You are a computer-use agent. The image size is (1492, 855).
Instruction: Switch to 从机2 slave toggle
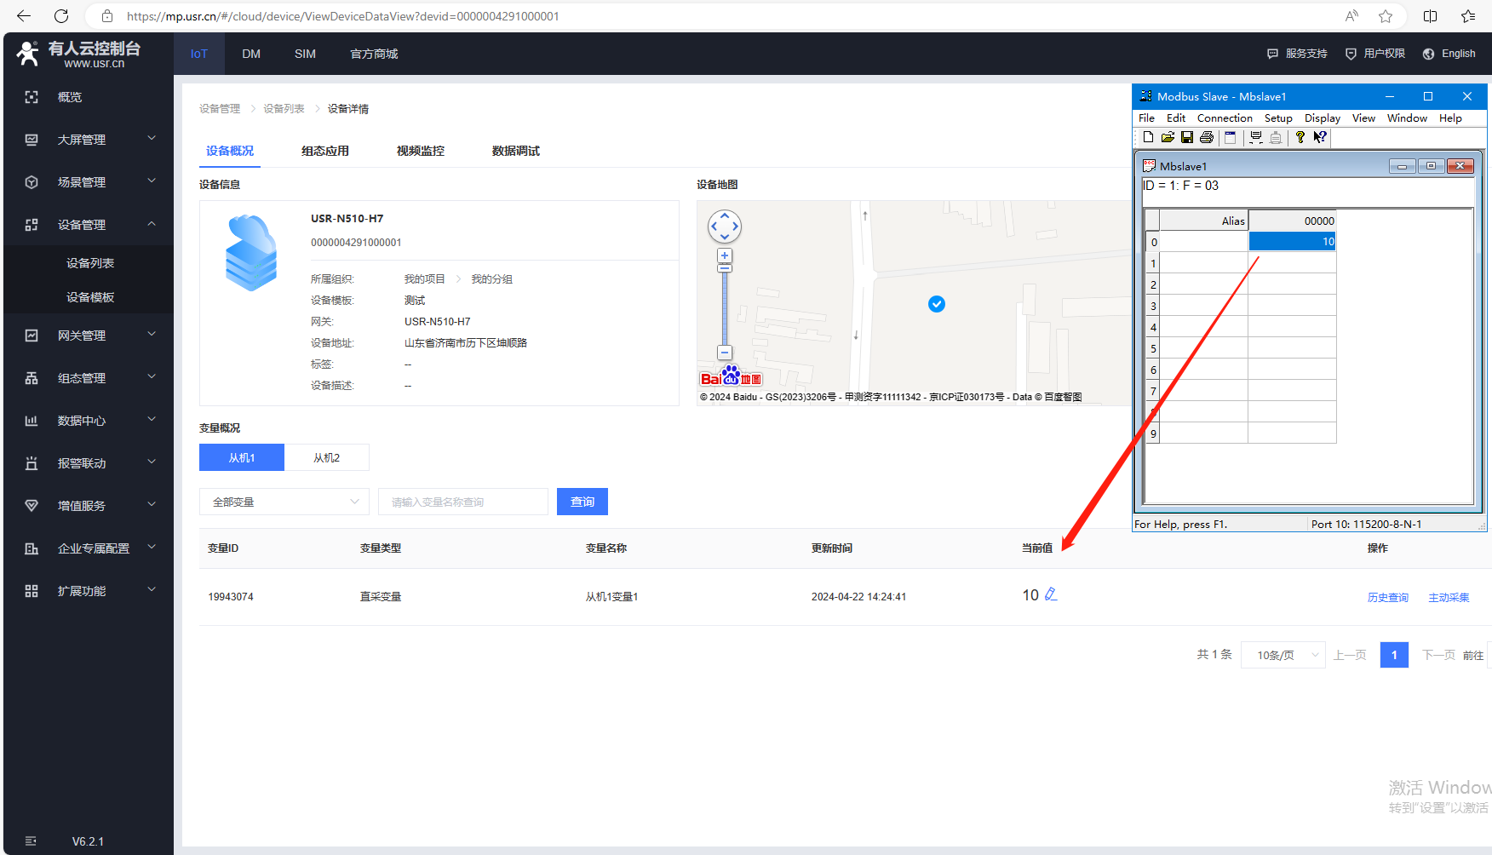326,457
